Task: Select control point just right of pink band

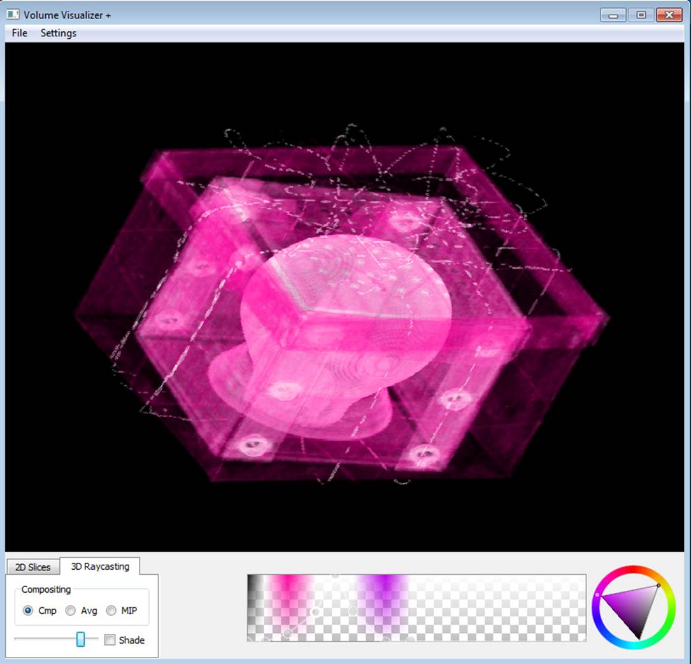Action: click(315, 612)
